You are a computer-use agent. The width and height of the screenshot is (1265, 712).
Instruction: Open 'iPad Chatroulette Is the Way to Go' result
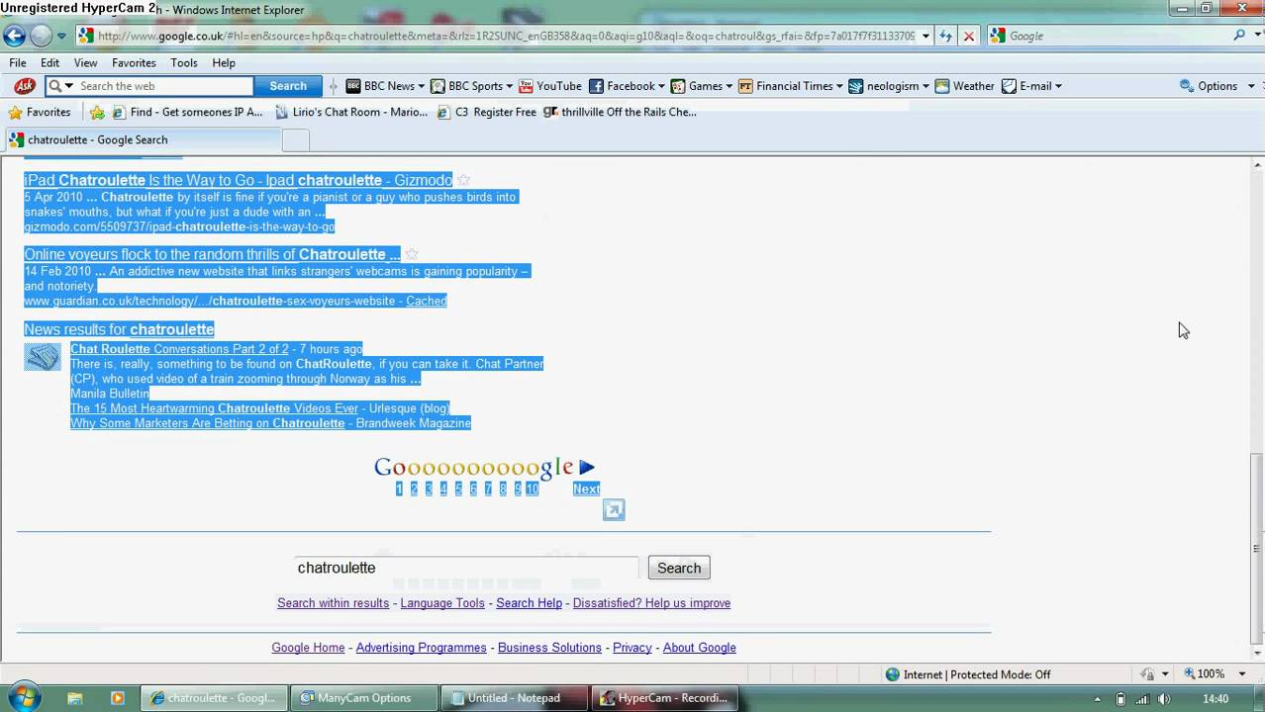[238, 180]
